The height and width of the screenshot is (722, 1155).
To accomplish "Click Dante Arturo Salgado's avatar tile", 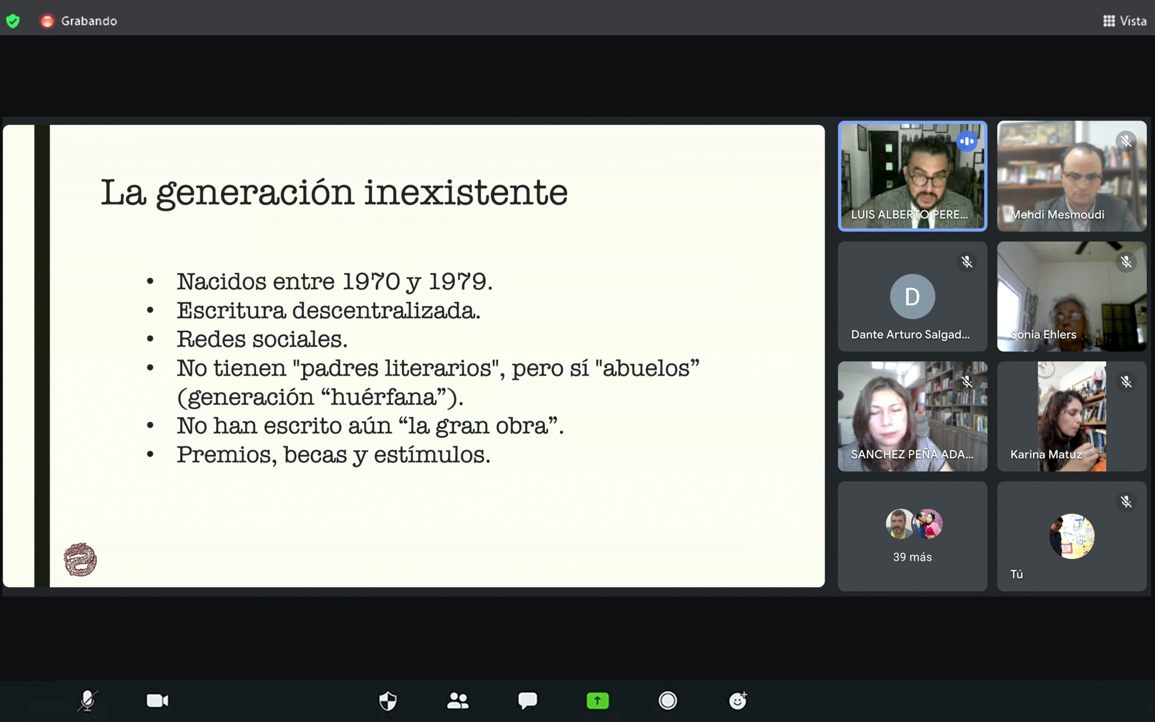I will pyautogui.click(x=912, y=296).
